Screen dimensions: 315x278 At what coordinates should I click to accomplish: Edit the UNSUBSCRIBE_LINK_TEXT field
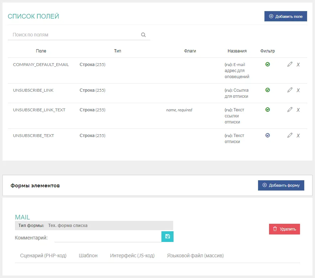(290, 110)
